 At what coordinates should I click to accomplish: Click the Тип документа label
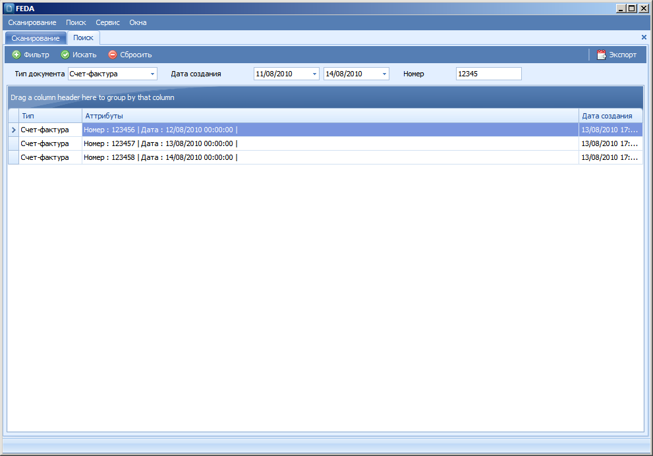40,74
